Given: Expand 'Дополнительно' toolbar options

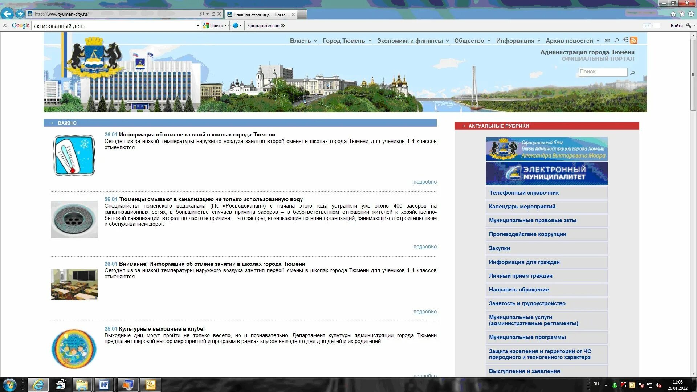Looking at the screenshot, I should [x=266, y=25].
